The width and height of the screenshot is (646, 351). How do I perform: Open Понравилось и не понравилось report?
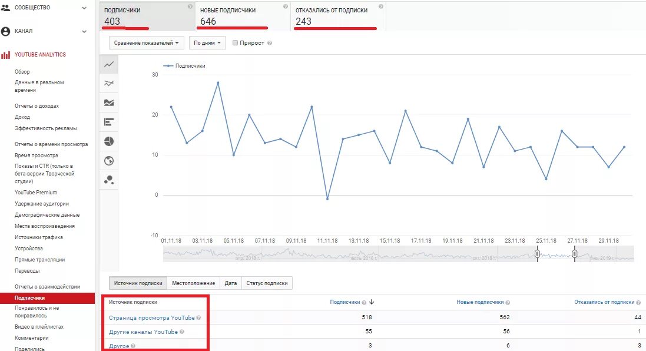coord(37,312)
